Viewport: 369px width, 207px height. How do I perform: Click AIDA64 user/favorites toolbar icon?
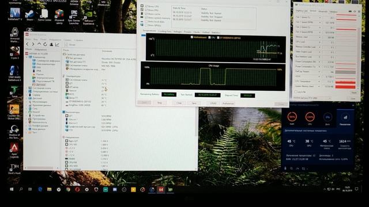click(x=51, y=44)
